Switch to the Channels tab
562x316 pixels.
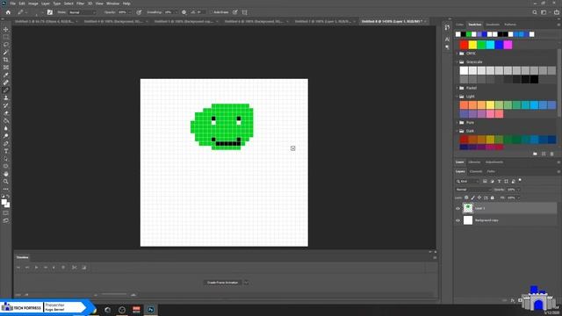476,172
